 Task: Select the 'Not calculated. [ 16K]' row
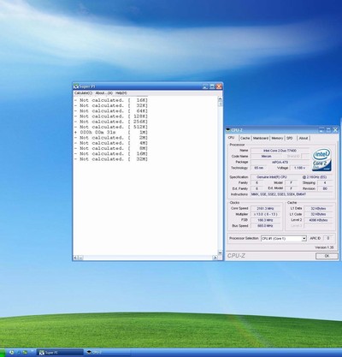[x=111, y=100]
